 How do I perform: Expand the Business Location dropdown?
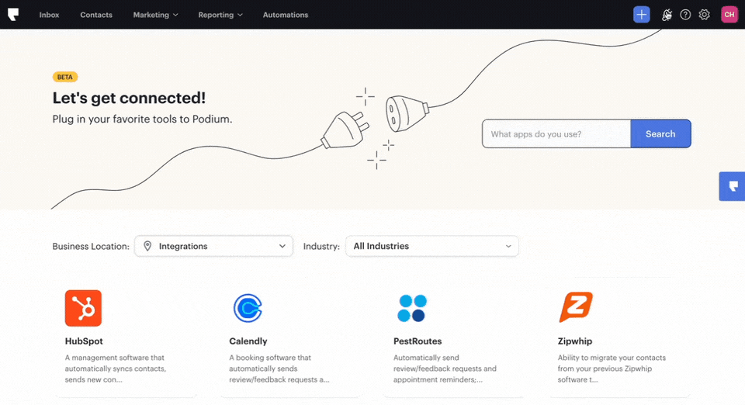[214, 246]
